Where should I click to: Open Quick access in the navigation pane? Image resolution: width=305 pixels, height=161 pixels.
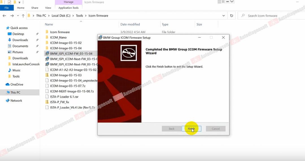[x=19, y=28]
